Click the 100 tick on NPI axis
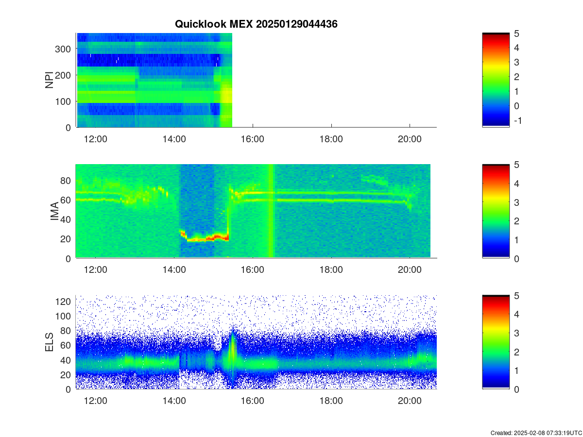The image size is (583, 437). point(64,101)
